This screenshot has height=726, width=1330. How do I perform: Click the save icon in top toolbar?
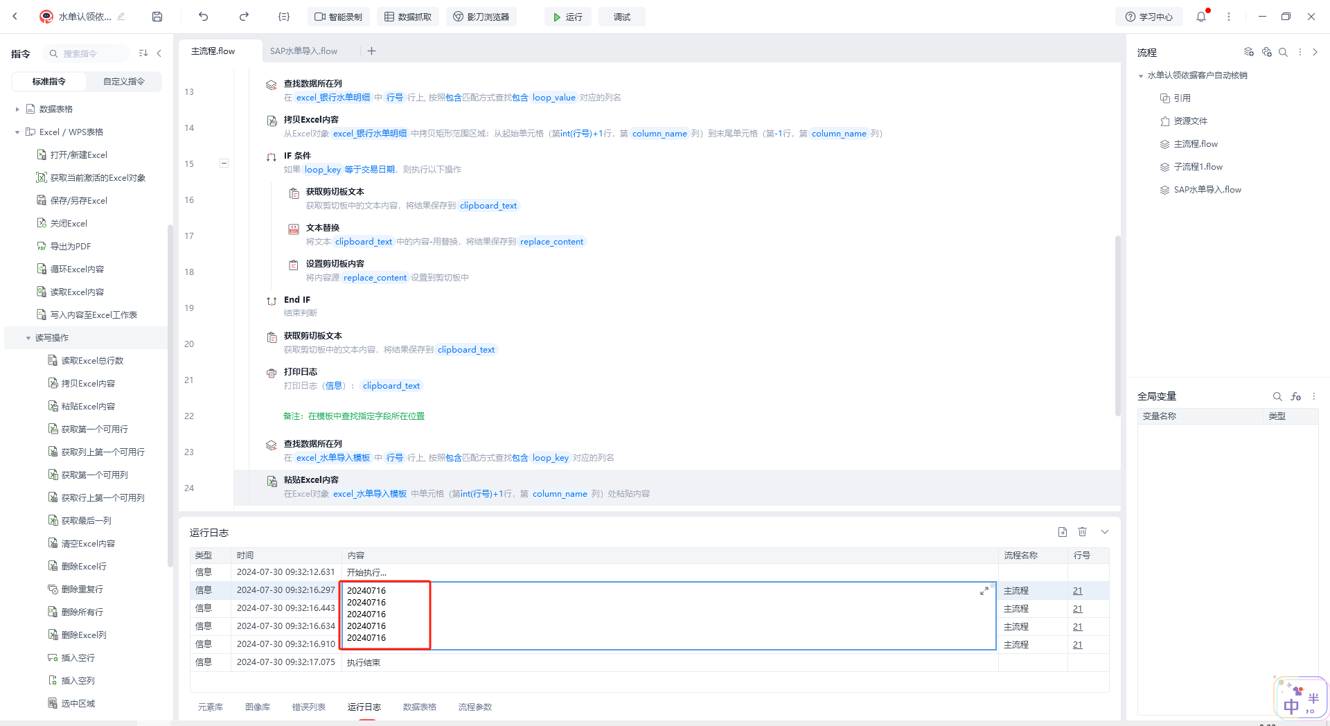point(157,17)
